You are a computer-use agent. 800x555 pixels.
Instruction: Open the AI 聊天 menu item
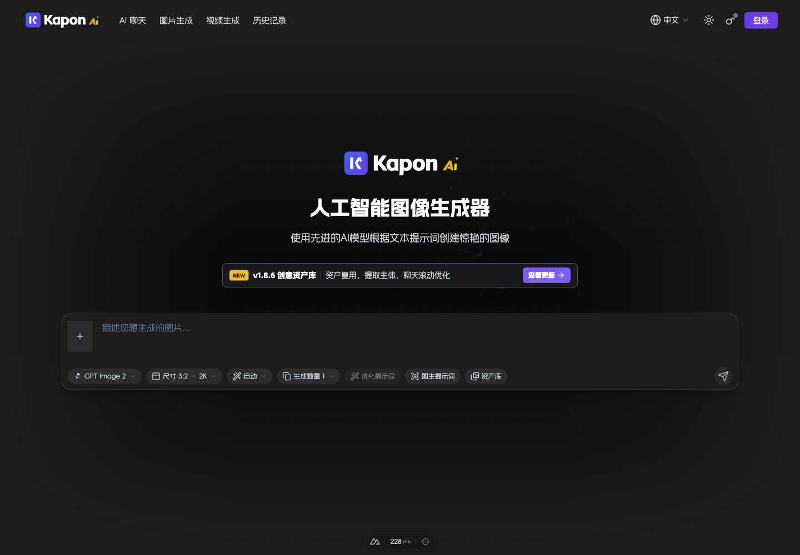(x=133, y=21)
